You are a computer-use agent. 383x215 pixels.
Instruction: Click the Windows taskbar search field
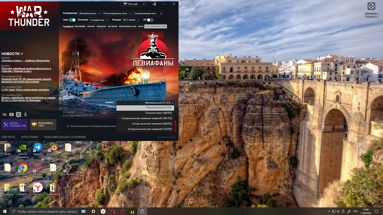click(x=44, y=211)
